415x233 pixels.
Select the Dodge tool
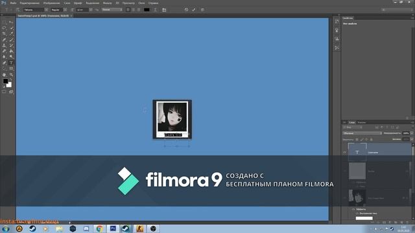(x=11, y=57)
